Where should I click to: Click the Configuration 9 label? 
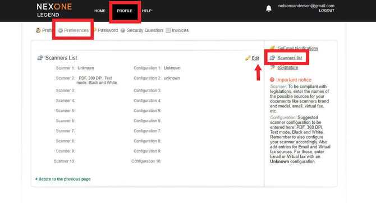(x=148, y=151)
